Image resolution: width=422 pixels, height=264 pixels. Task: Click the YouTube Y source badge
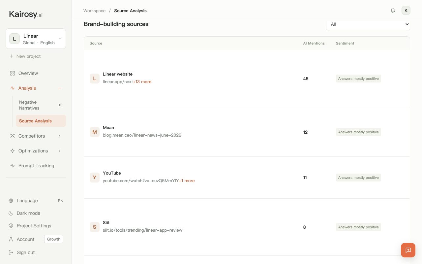(x=95, y=178)
